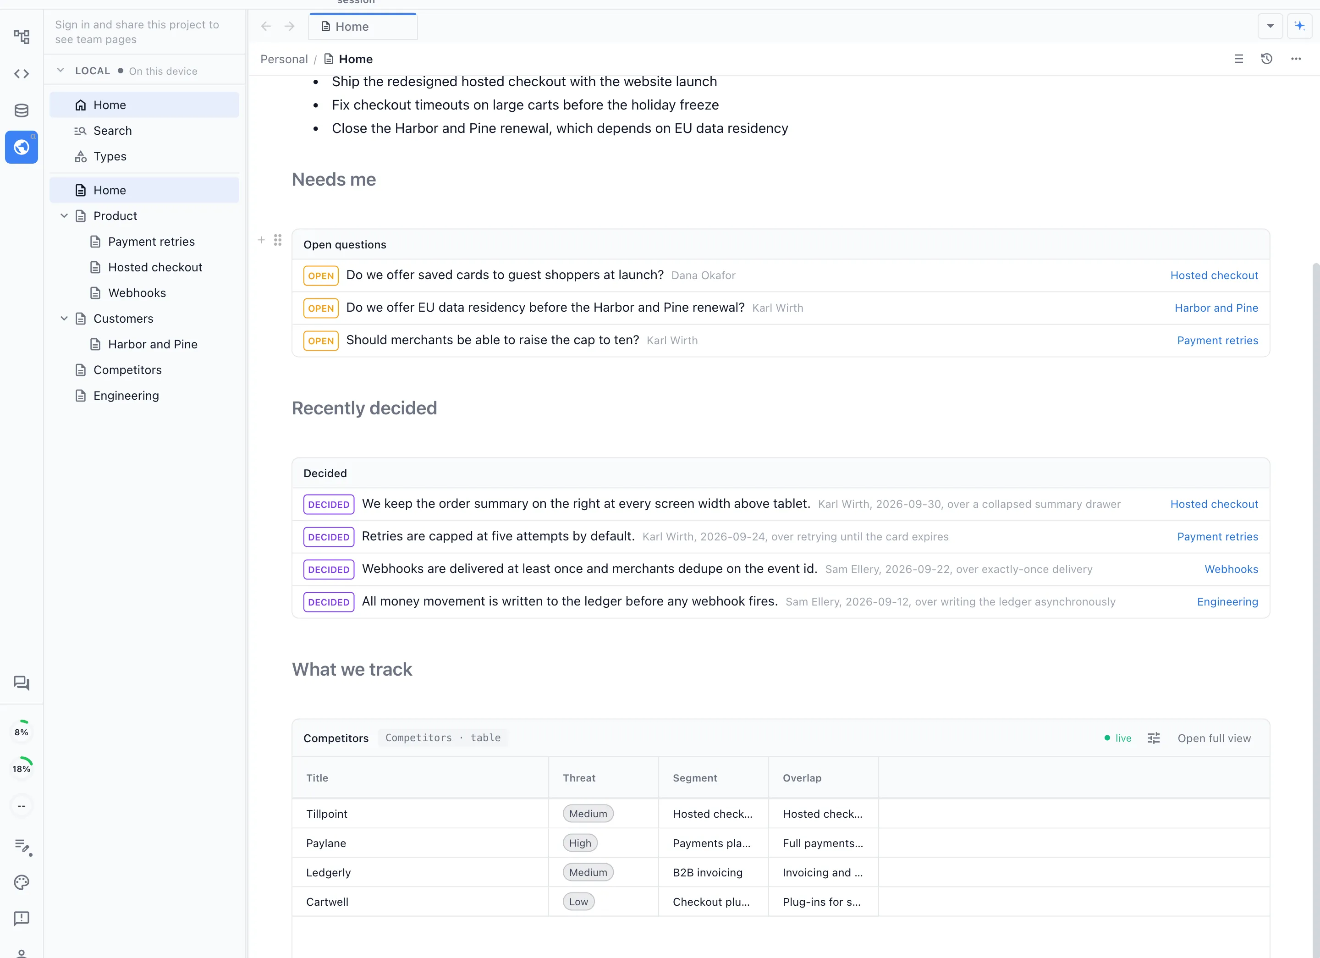
Task: Collapse the LOCAL section chevron
Action: [x=60, y=71]
